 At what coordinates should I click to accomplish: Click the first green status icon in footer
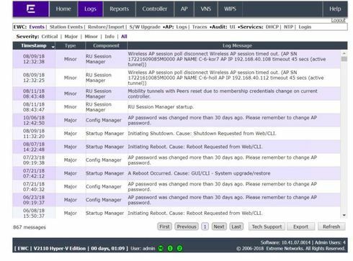coord(161,248)
